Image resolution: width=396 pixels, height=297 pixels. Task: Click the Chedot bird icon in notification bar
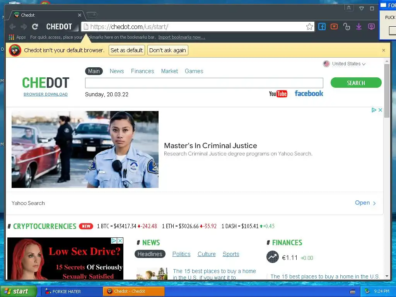pyautogui.click(x=15, y=50)
